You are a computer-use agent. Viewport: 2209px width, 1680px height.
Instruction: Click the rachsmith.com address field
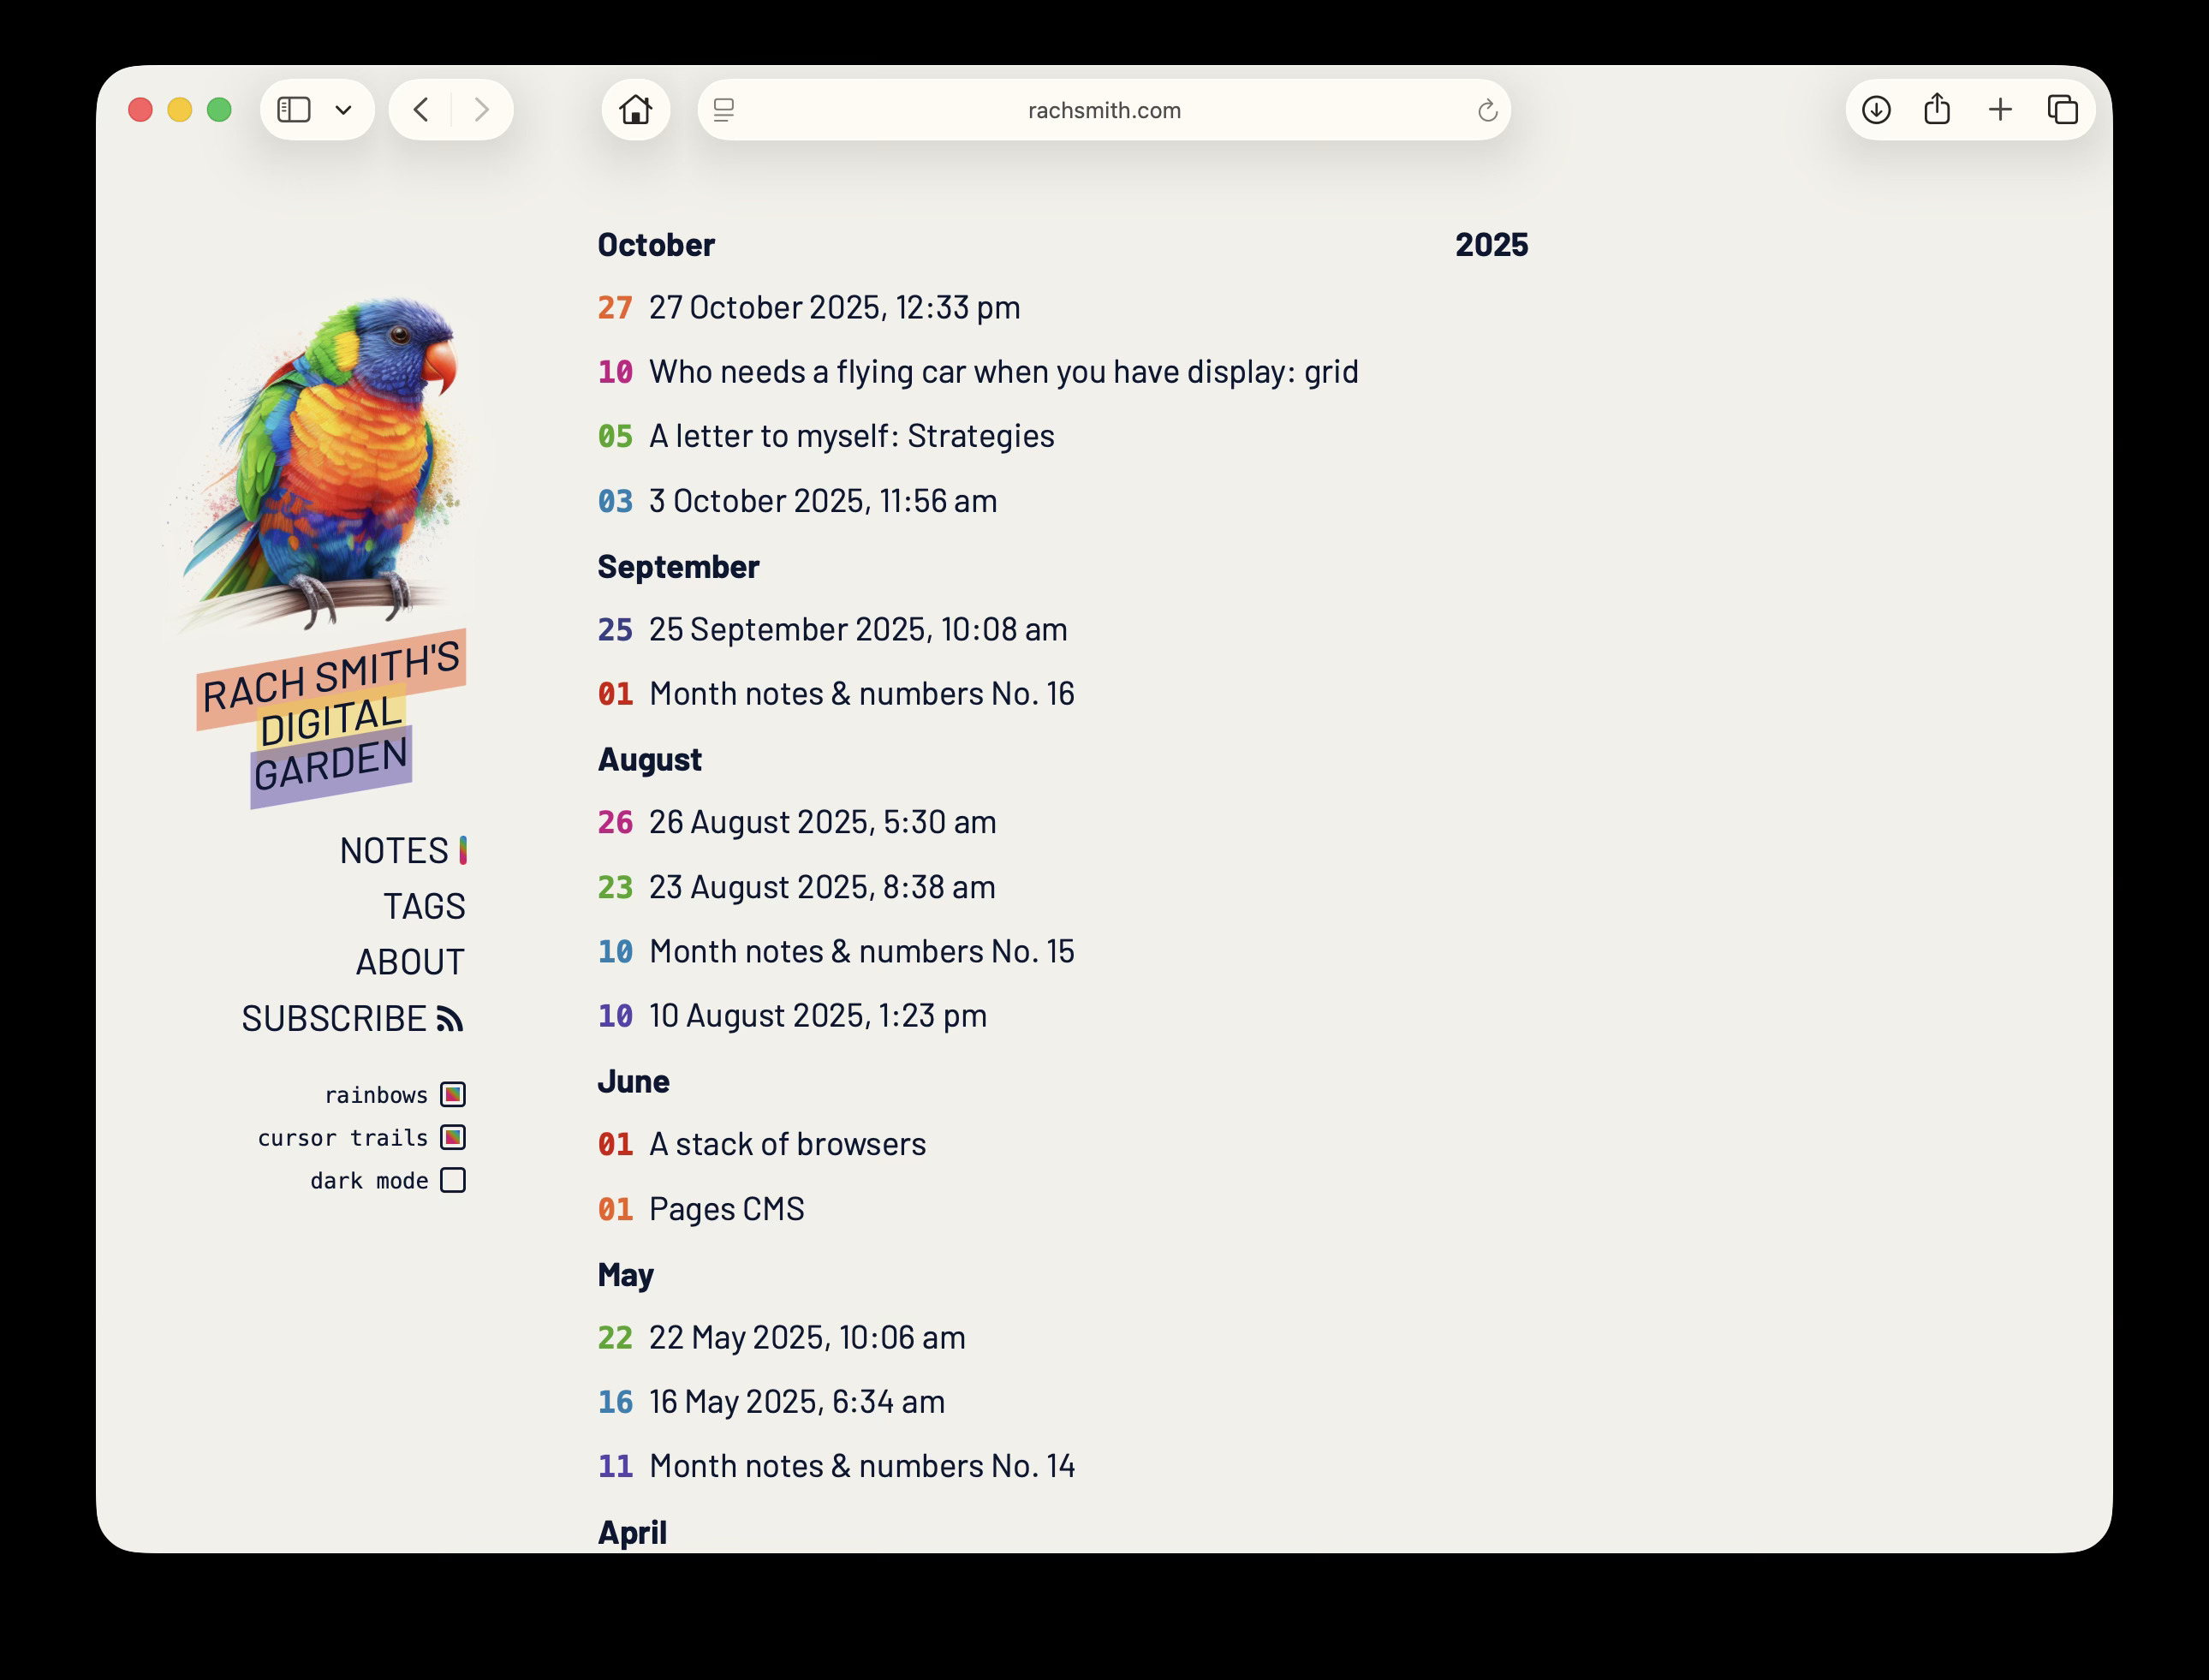pos(1104,110)
